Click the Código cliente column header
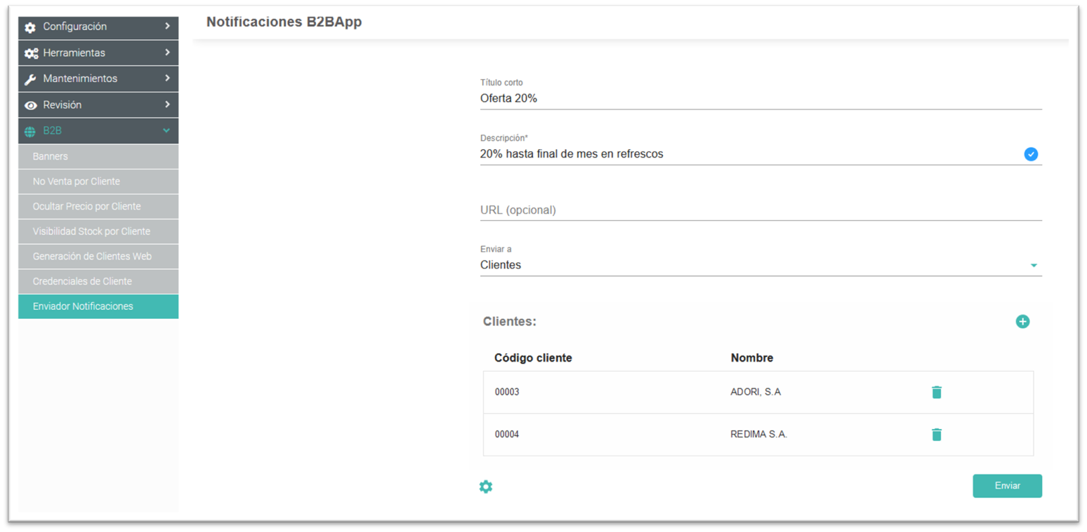1087x532 pixels. pyautogui.click(x=533, y=358)
